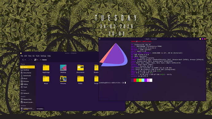This screenshot has height=119, width=212.
Task: Select the AppImage folder icon
Action: 46,67
